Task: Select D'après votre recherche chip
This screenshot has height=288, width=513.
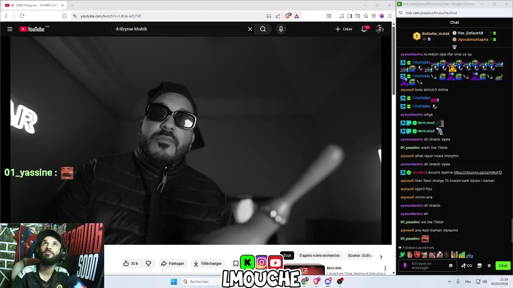Action: pyautogui.click(x=319, y=256)
